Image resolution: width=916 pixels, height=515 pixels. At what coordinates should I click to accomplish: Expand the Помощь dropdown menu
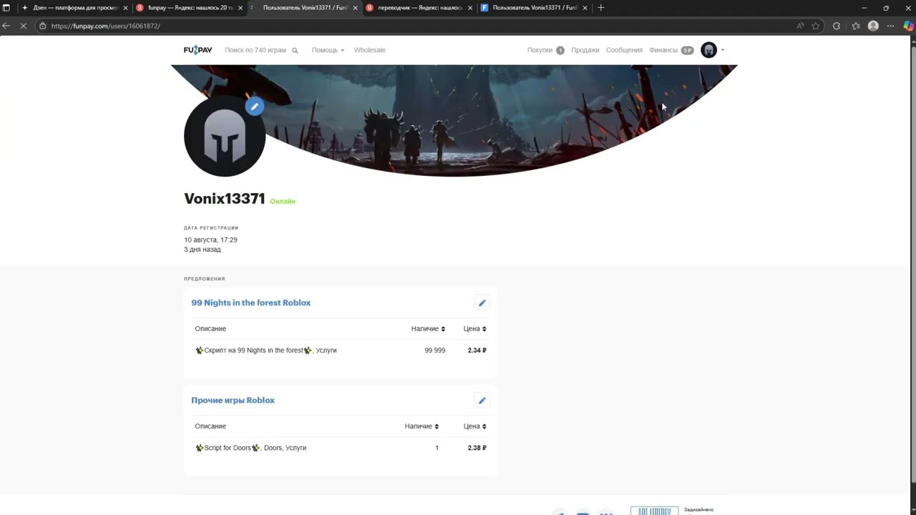coord(328,50)
